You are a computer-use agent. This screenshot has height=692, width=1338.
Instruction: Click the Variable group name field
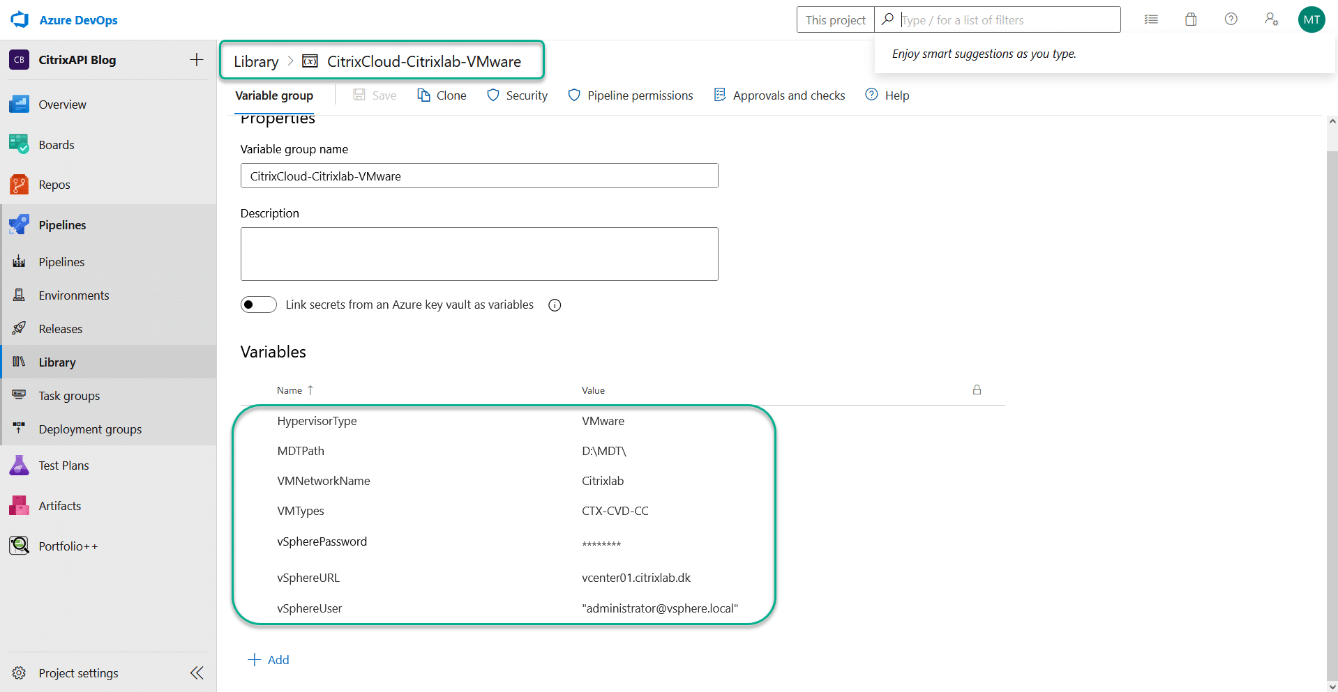479,176
